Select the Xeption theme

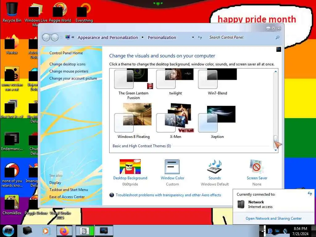(x=218, y=122)
